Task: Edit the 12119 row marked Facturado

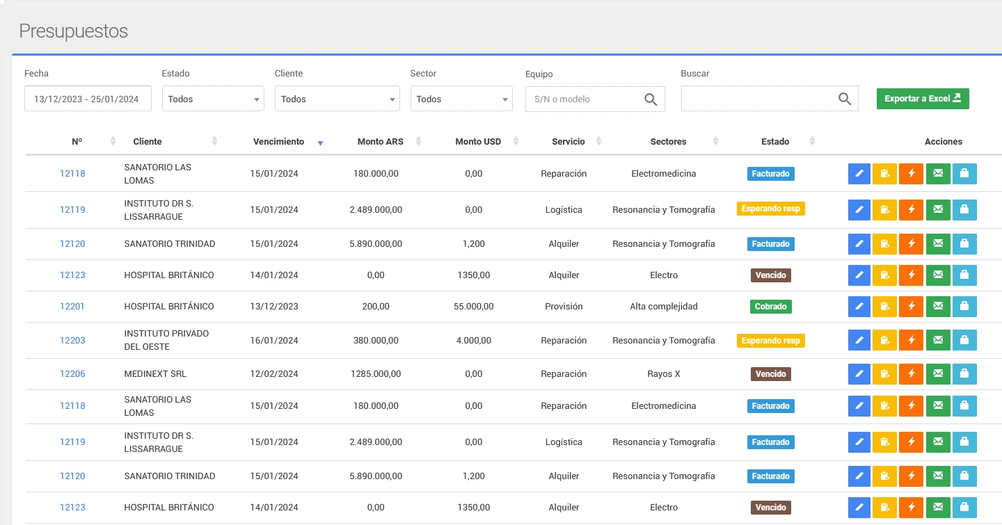Action: [859, 442]
